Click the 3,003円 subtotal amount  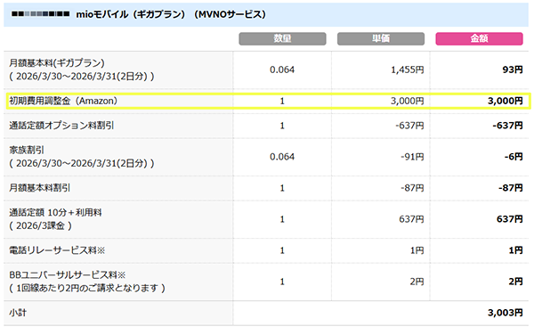[505, 313]
